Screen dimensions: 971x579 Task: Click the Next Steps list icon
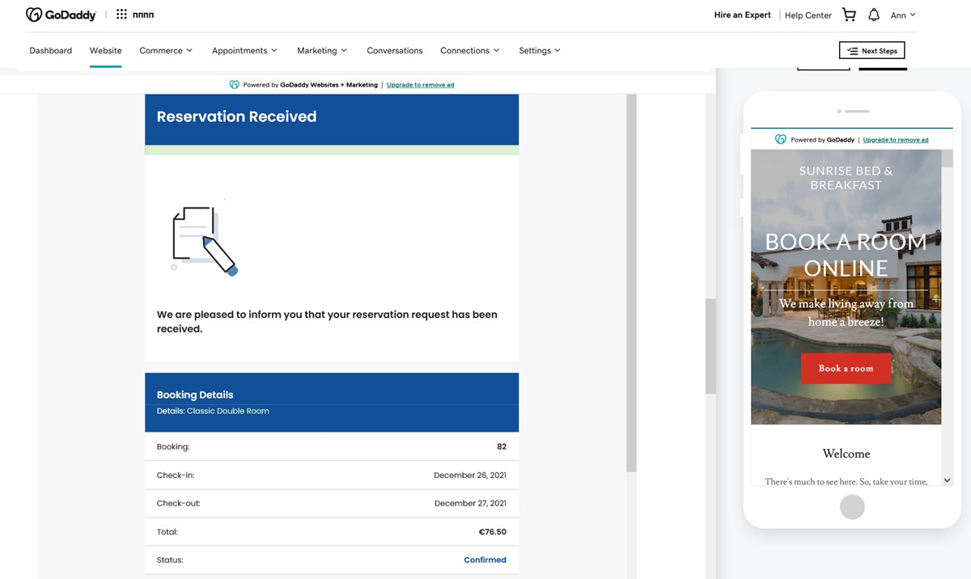click(x=852, y=51)
